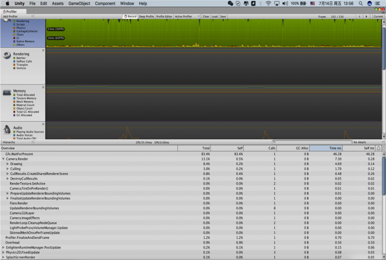This screenshot has width=386, height=260.
Task: Toggle the Triangles series swatch
Action: tap(14, 65)
